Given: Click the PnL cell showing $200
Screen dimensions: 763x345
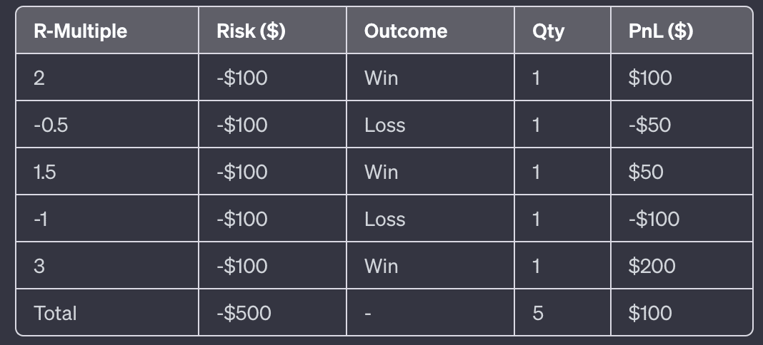Looking at the screenshot, I should [x=652, y=267].
